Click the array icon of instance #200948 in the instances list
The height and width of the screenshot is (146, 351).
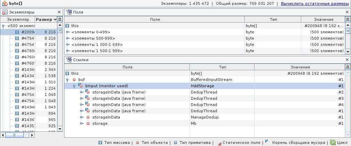tap(17, 32)
